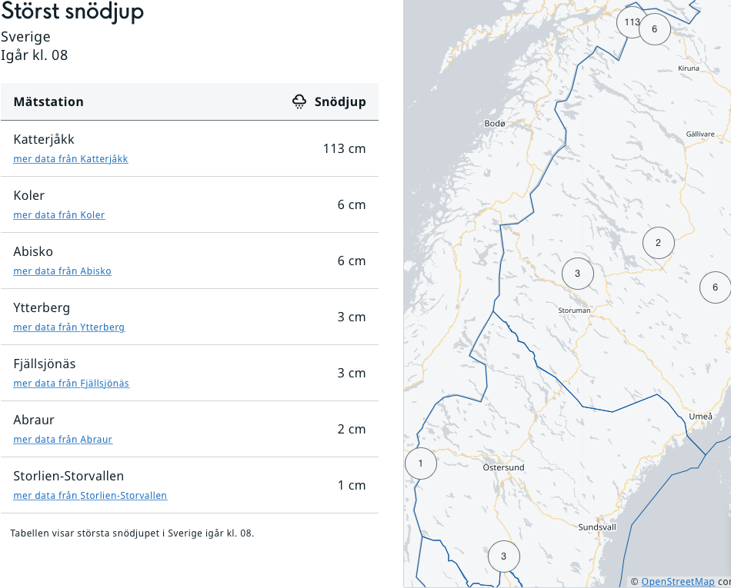731x588 pixels.
Task: Click the Snödjup column header
Action: (x=340, y=101)
